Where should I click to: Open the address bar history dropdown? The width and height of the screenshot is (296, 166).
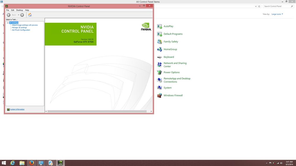click(256, 6)
